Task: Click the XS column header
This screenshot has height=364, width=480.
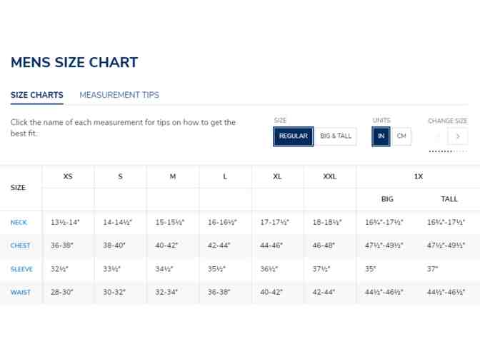Action: click(x=68, y=176)
